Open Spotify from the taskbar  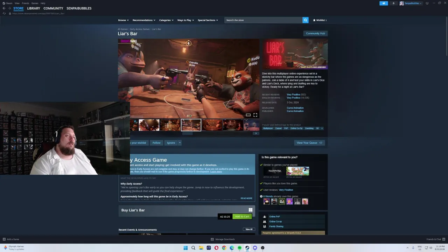(239, 248)
